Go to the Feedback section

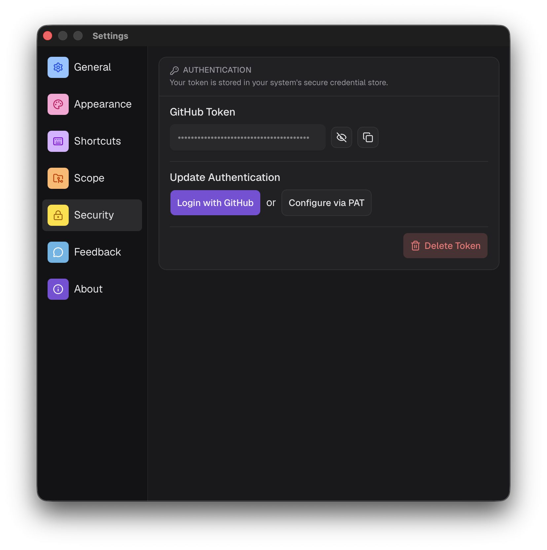pos(92,252)
